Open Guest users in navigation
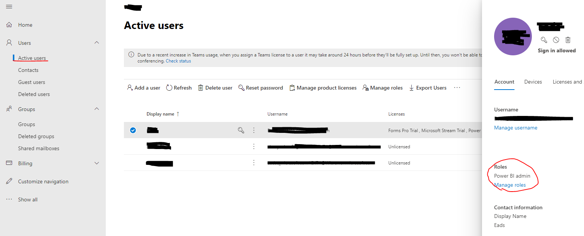The height and width of the screenshot is (236, 584). point(32,82)
